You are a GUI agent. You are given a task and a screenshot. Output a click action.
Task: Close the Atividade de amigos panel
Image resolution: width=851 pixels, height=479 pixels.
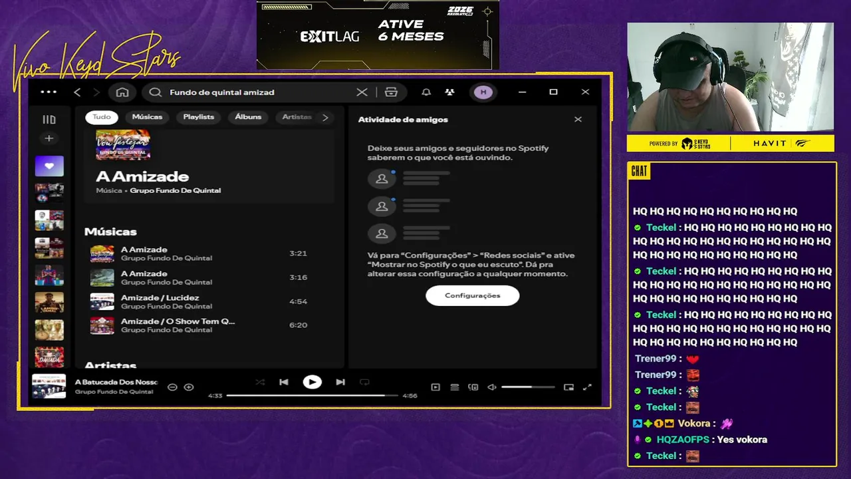coord(578,119)
